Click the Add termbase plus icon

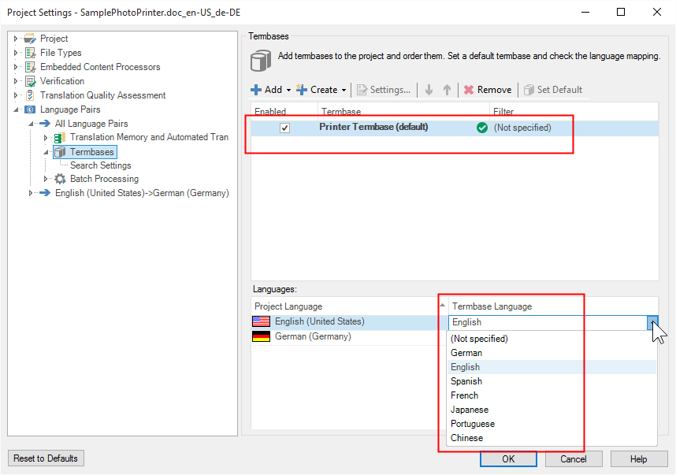coord(256,90)
